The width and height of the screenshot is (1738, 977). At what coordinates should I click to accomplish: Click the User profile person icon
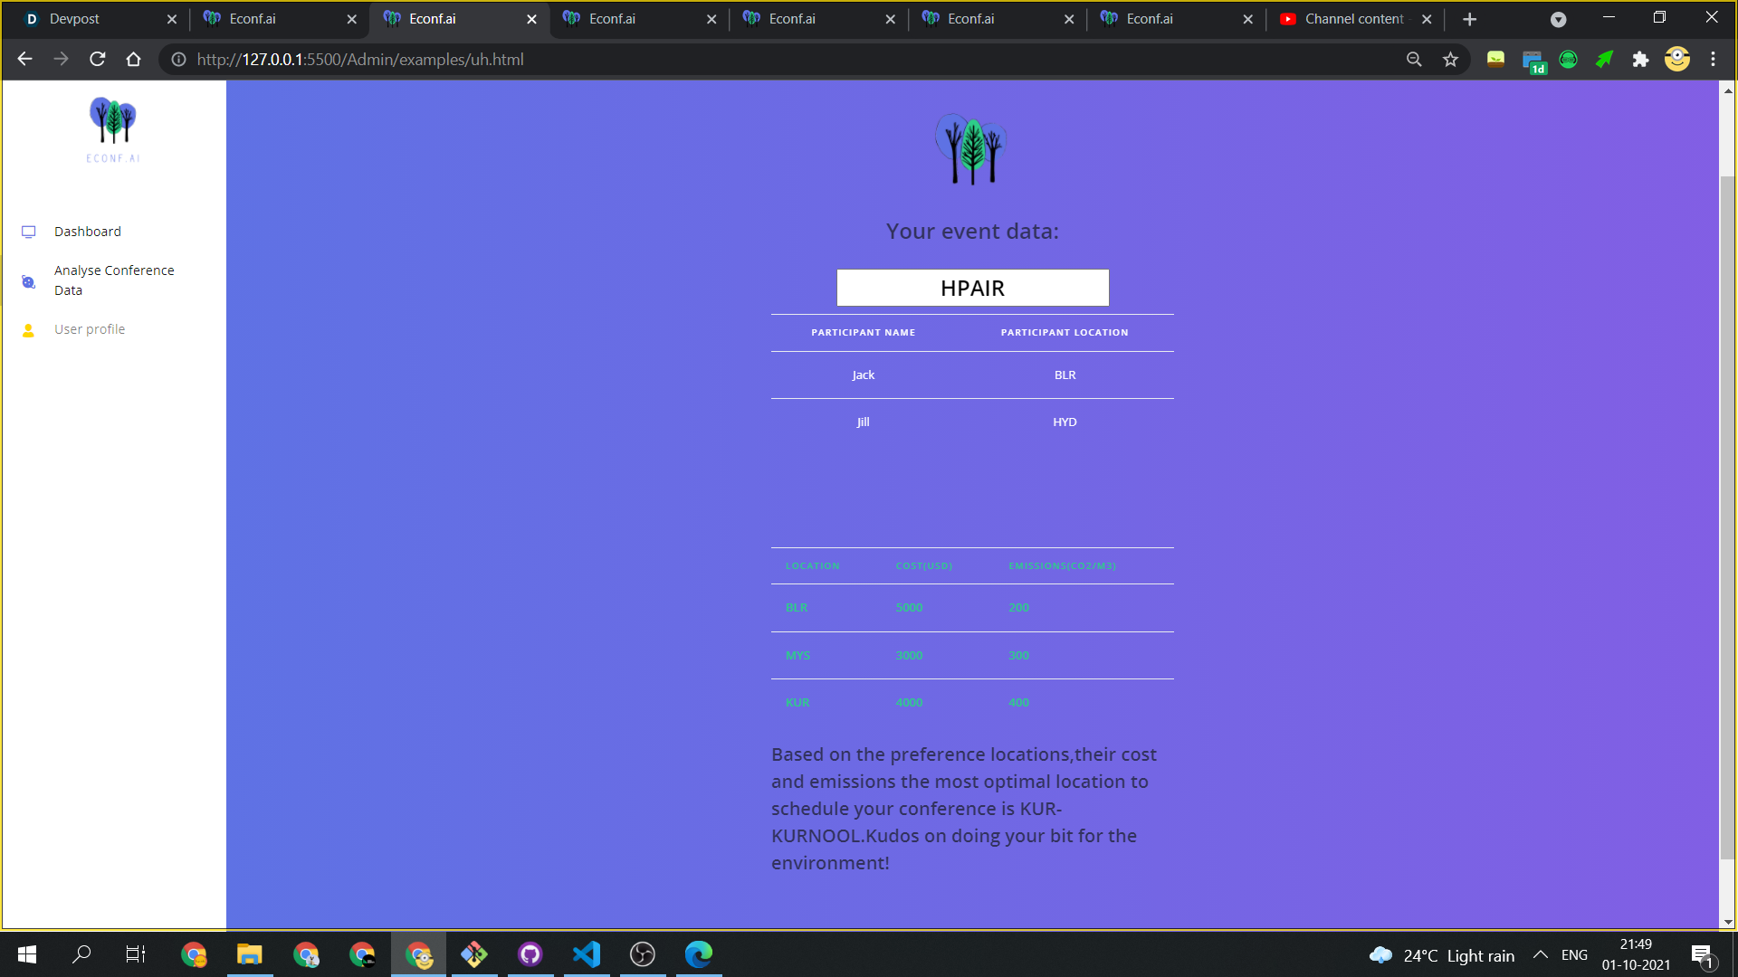[29, 330]
